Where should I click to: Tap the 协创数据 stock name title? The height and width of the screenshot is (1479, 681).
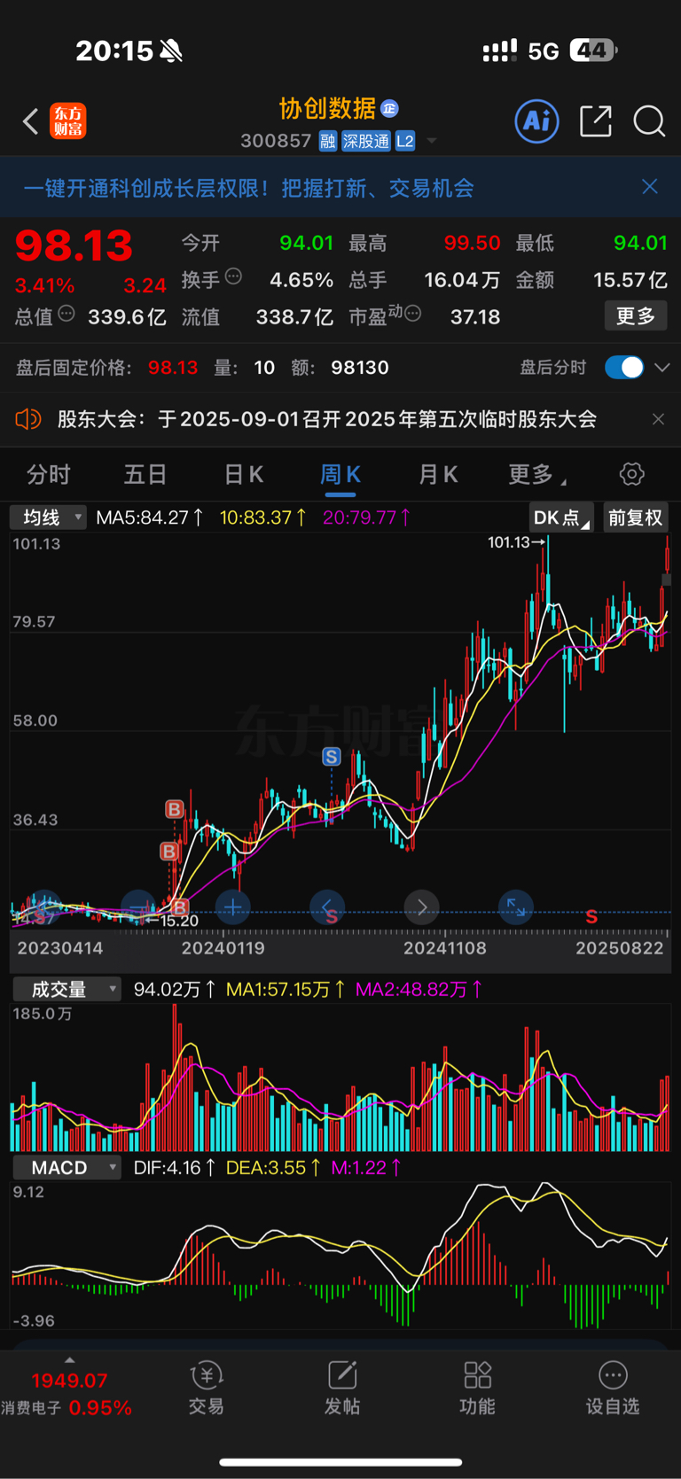[x=327, y=108]
